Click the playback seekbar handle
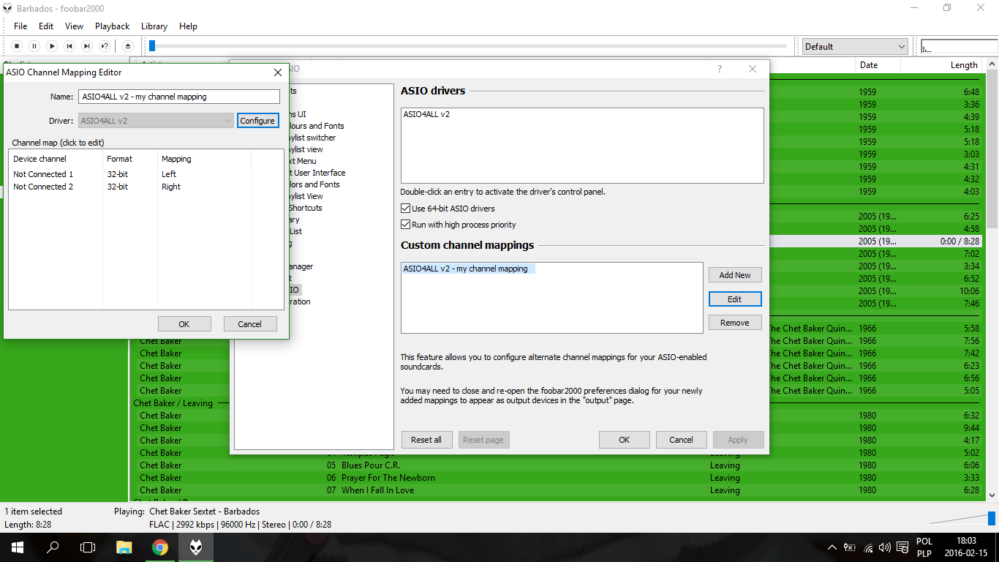Image resolution: width=999 pixels, height=562 pixels. coord(152,46)
